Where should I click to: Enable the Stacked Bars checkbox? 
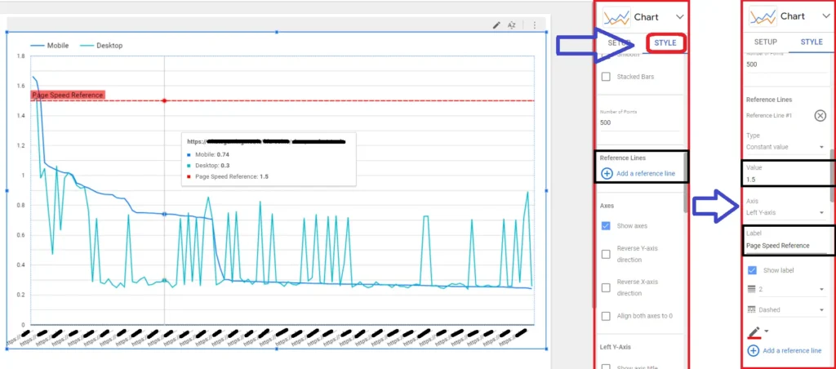tap(606, 77)
